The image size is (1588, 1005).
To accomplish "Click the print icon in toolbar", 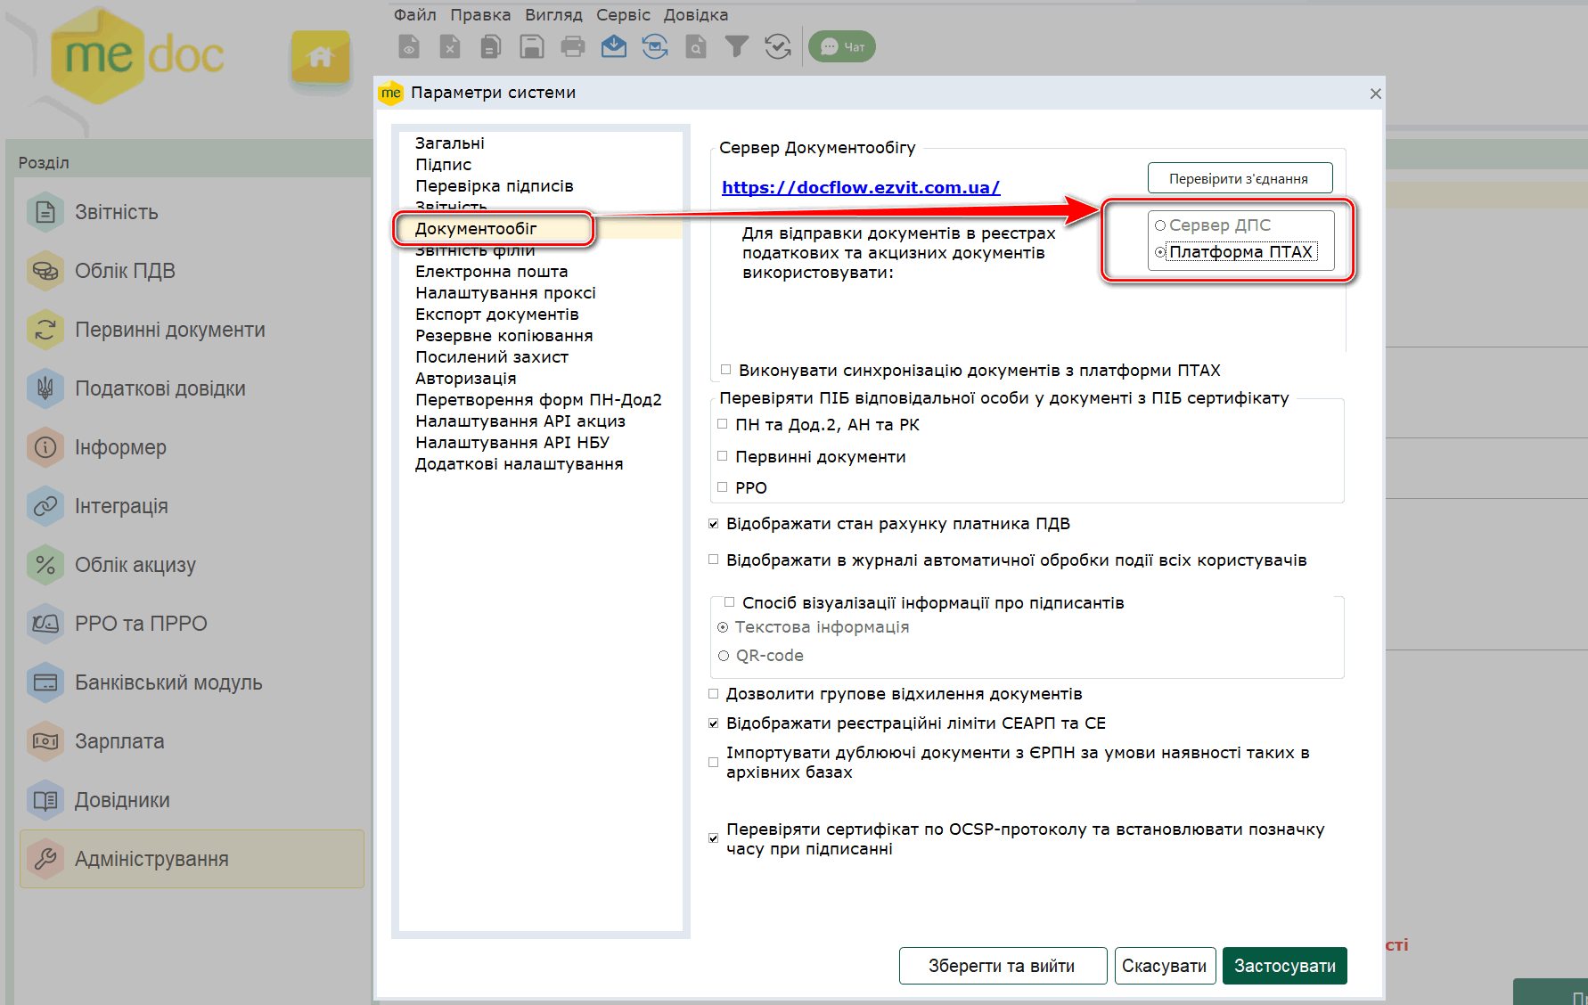I will (x=572, y=46).
